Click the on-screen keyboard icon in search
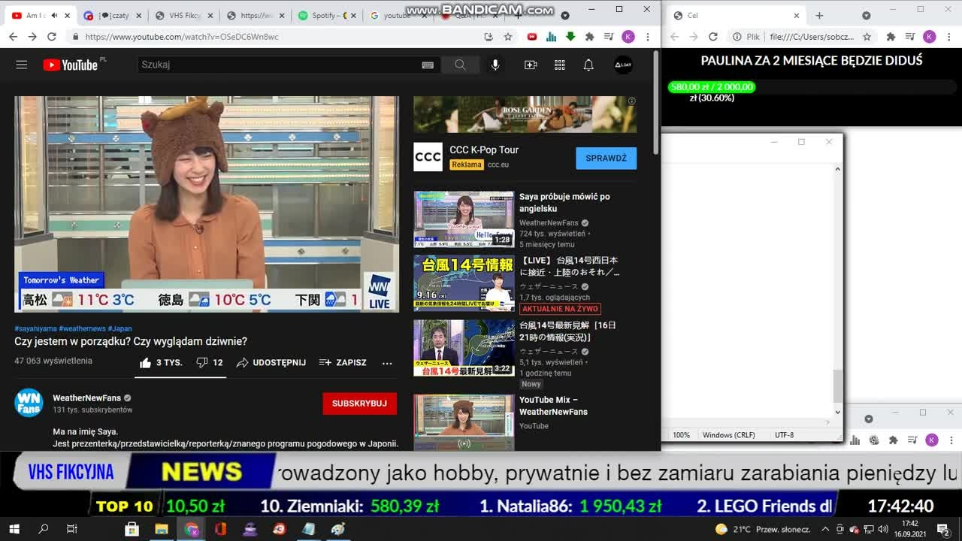The width and height of the screenshot is (962, 541). (428, 65)
